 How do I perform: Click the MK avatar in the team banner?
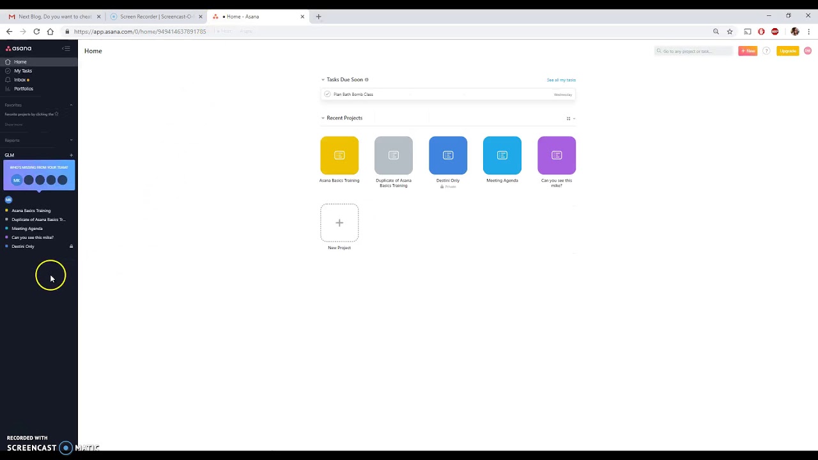[17, 180]
